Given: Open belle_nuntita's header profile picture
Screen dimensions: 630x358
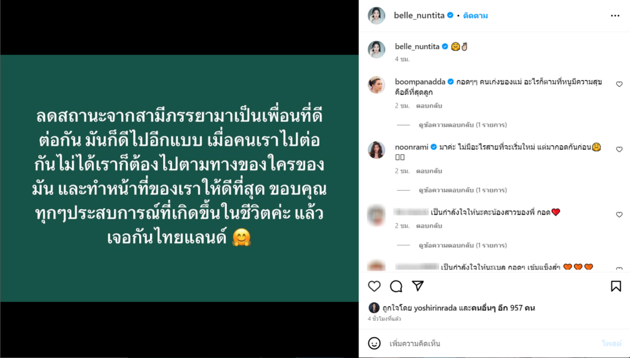Looking at the screenshot, I should coord(377,15).
